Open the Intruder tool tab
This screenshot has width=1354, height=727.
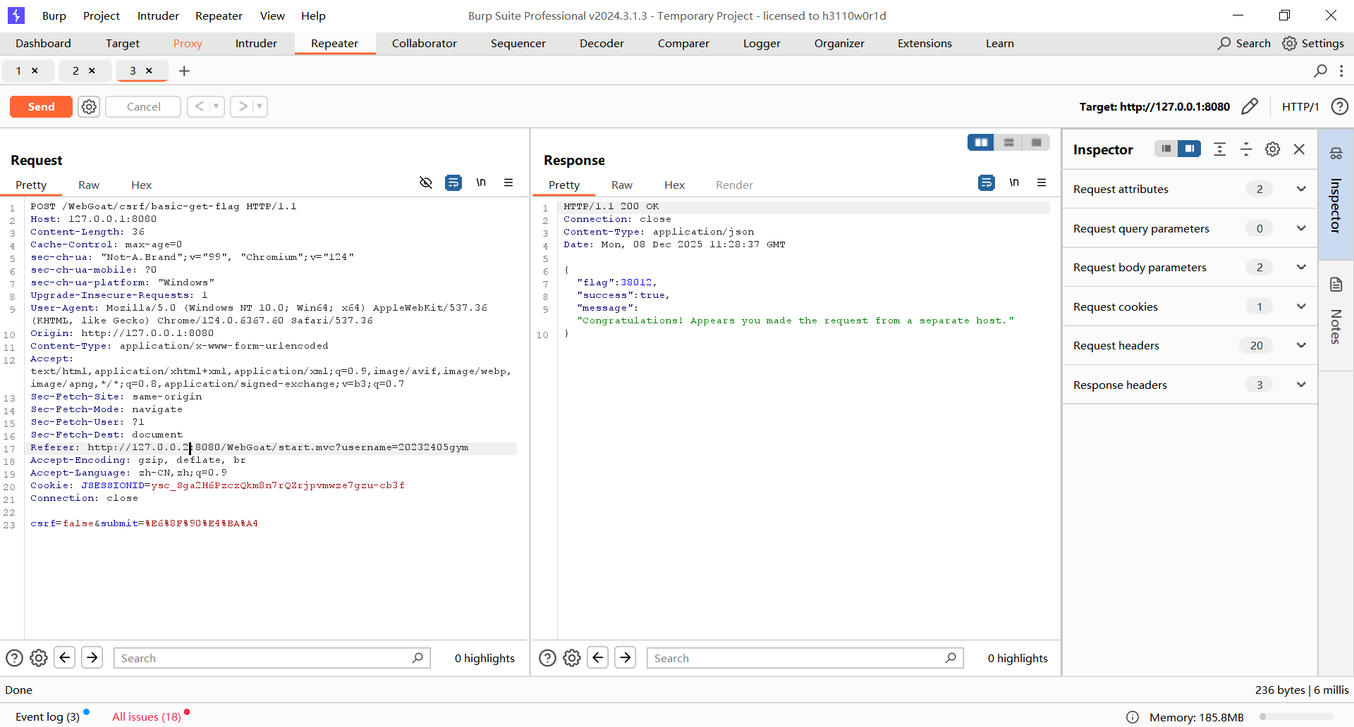coord(256,43)
